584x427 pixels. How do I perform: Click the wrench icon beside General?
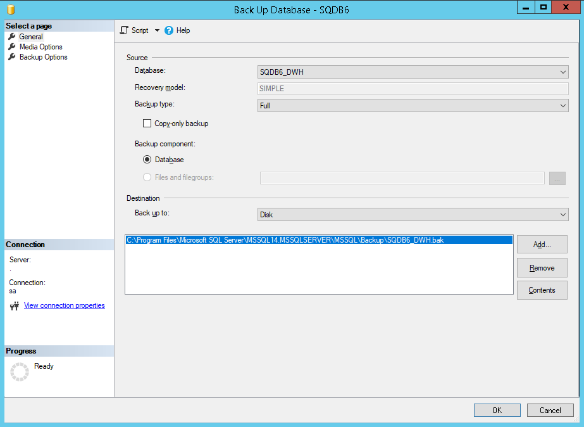coord(12,37)
